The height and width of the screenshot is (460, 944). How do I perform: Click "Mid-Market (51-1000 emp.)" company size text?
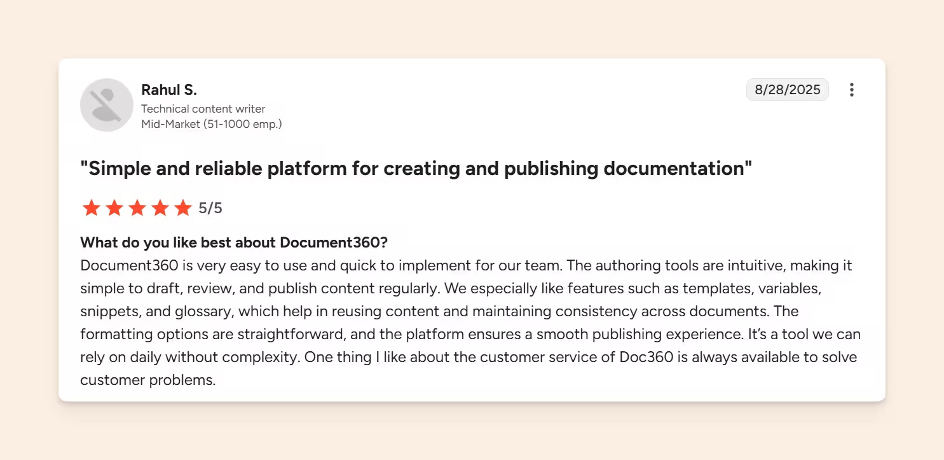point(212,124)
